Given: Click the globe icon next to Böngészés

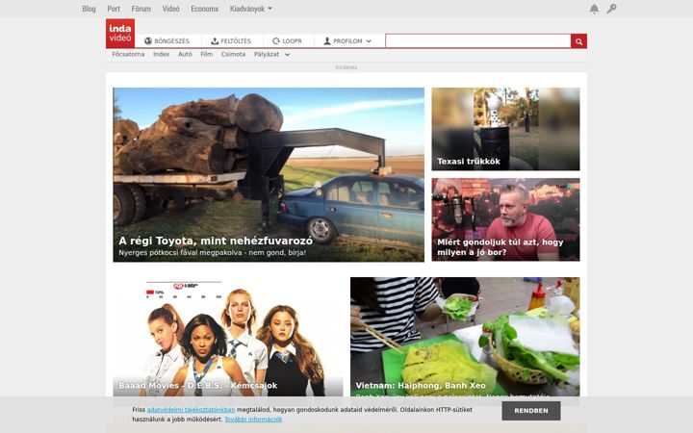Looking at the screenshot, I should (x=148, y=41).
